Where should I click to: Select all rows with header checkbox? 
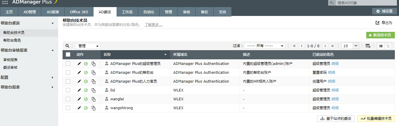click(x=68, y=55)
